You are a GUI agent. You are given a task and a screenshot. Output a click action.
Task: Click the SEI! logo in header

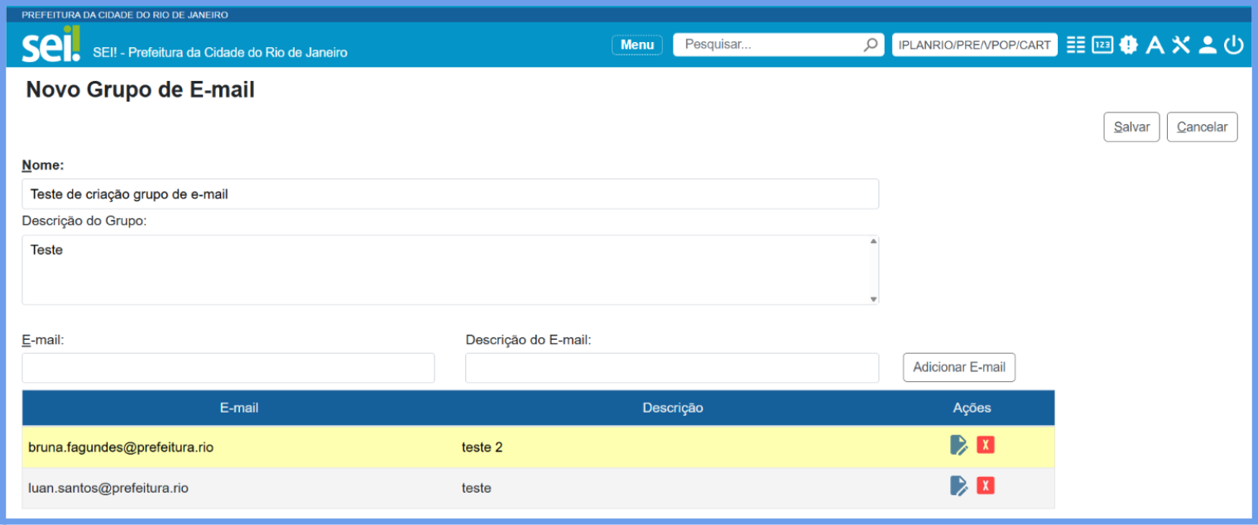[50, 45]
